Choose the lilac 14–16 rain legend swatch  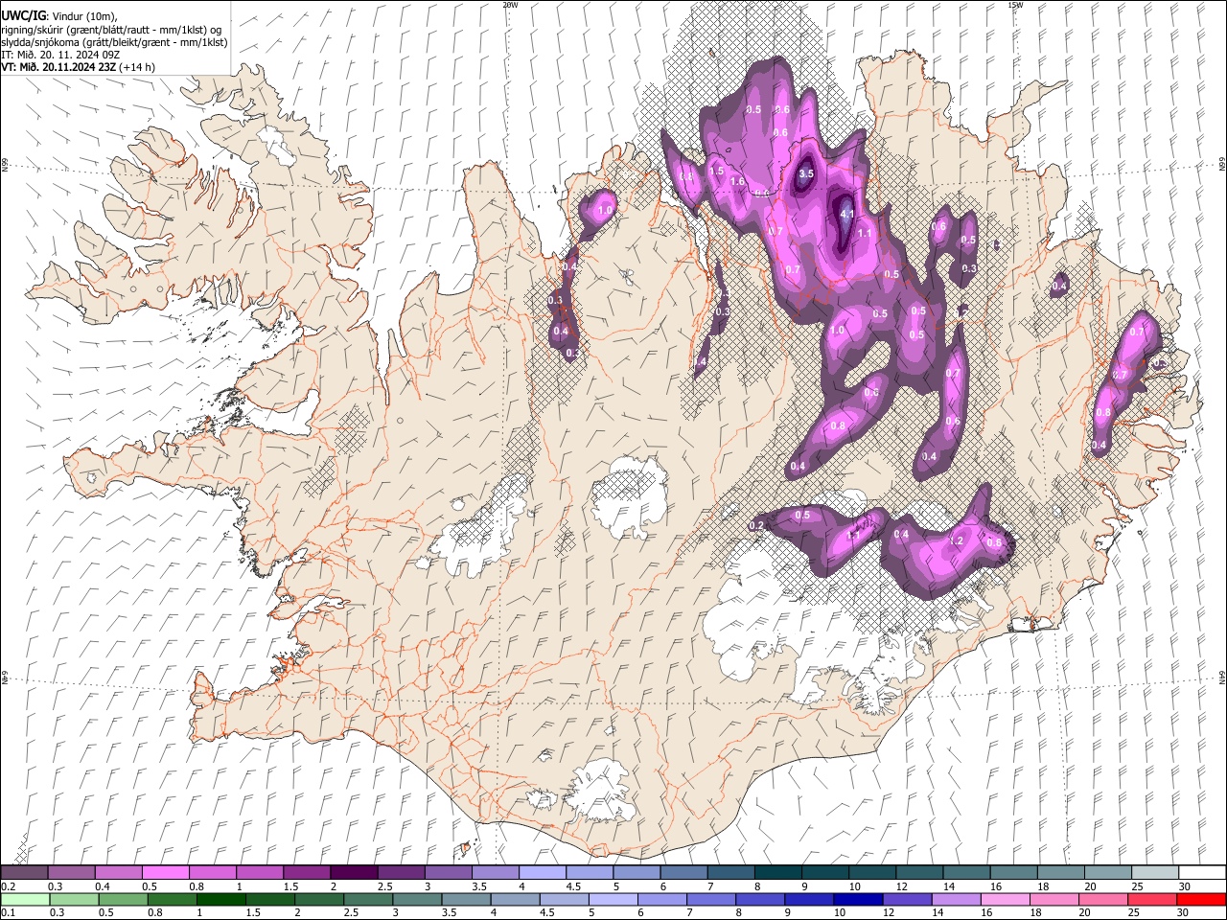click(x=957, y=900)
